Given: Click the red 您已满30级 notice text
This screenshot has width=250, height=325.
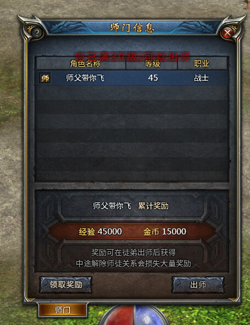Looking at the screenshot, I should [132, 57].
